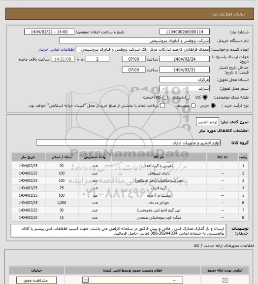Image resolution: width=258 pixels, height=284 pixels.
Task: Click the item name گیره فنری
Action: point(159,188)
